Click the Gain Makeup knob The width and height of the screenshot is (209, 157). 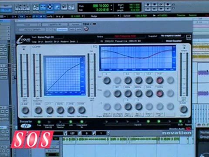click(x=82, y=110)
